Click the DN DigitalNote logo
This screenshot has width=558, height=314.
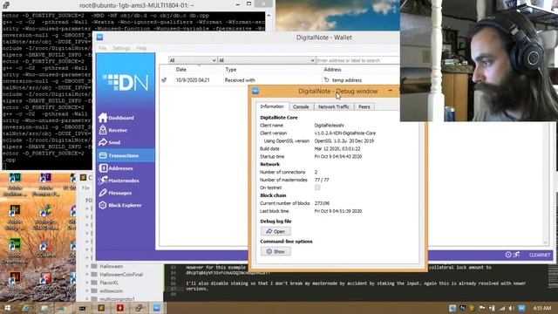pos(126,83)
